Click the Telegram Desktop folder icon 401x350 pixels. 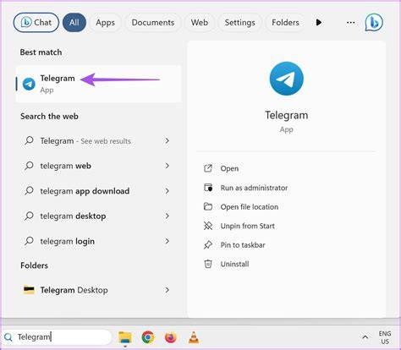(29, 290)
